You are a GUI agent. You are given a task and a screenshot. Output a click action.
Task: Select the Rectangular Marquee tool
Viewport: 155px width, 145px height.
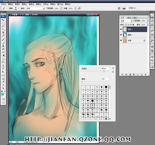pyautogui.click(x=3, y=23)
